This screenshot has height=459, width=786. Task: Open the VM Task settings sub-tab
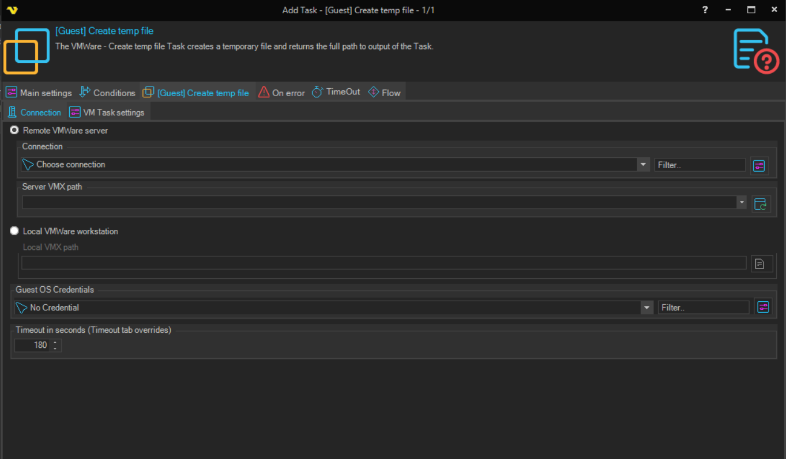(x=107, y=112)
